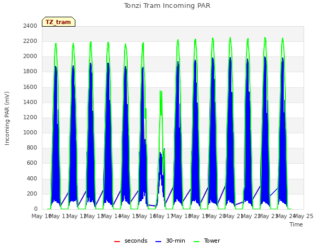The height and width of the screenshot is (251, 335).
Task: Click the green Tower peak on May 16
Action: pyautogui.click(x=160, y=91)
